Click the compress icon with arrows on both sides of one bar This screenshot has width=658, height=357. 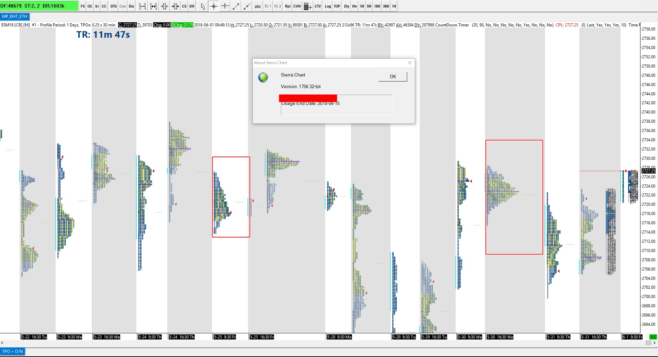click(164, 6)
